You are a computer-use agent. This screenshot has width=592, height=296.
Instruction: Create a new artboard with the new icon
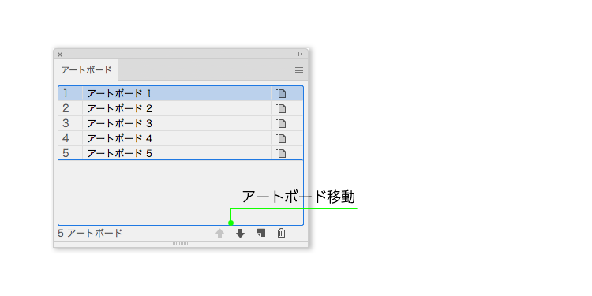point(261,233)
